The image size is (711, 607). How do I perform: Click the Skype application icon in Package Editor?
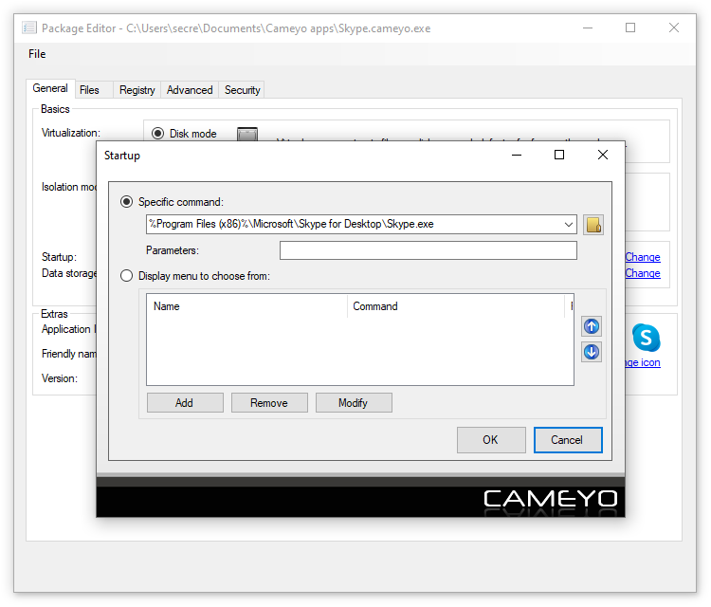tap(647, 338)
